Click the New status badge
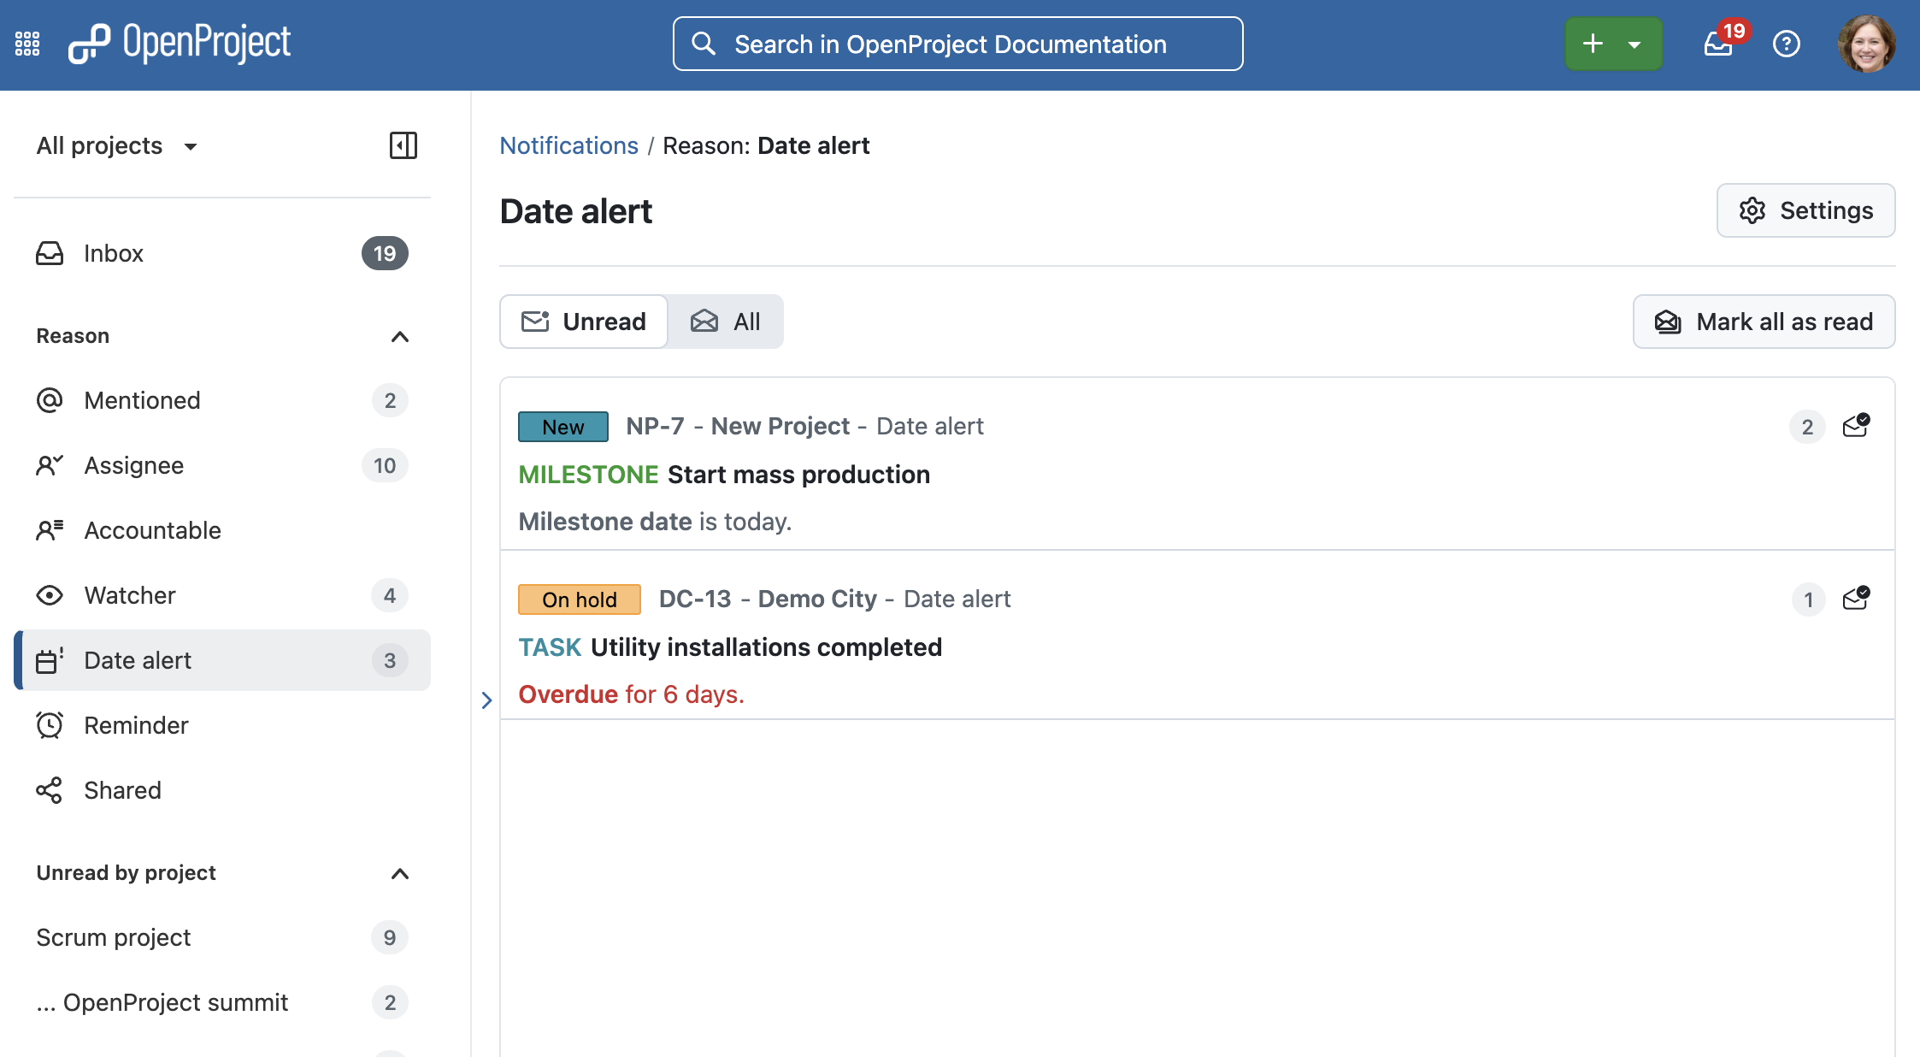This screenshot has width=1920, height=1057. [563, 427]
